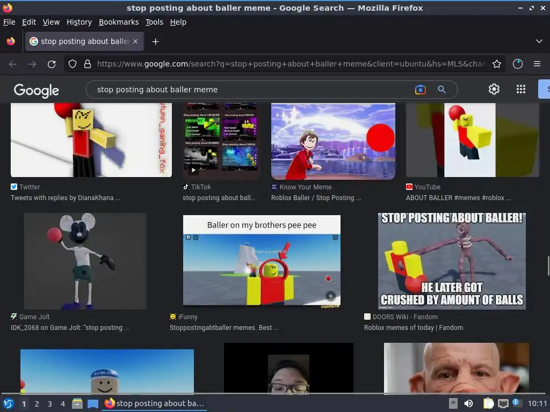This screenshot has width=550, height=412.
Task: Open the Bookmarks menu
Action: click(119, 22)
